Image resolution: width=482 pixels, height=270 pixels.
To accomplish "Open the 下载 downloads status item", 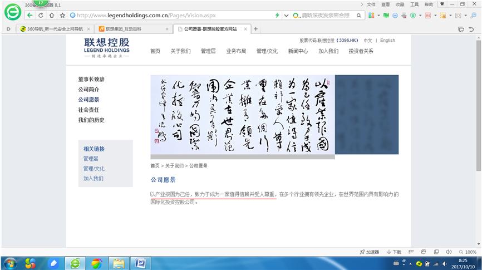I will (394, 252).
